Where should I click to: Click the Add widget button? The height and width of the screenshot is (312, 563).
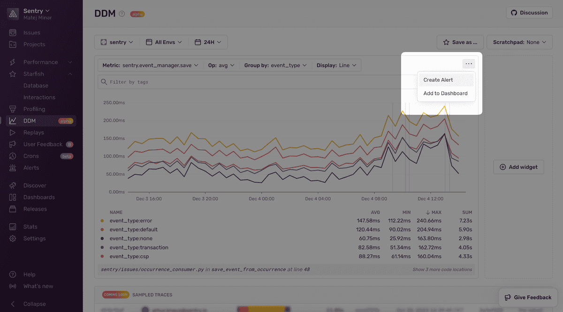tap(518, 167)
